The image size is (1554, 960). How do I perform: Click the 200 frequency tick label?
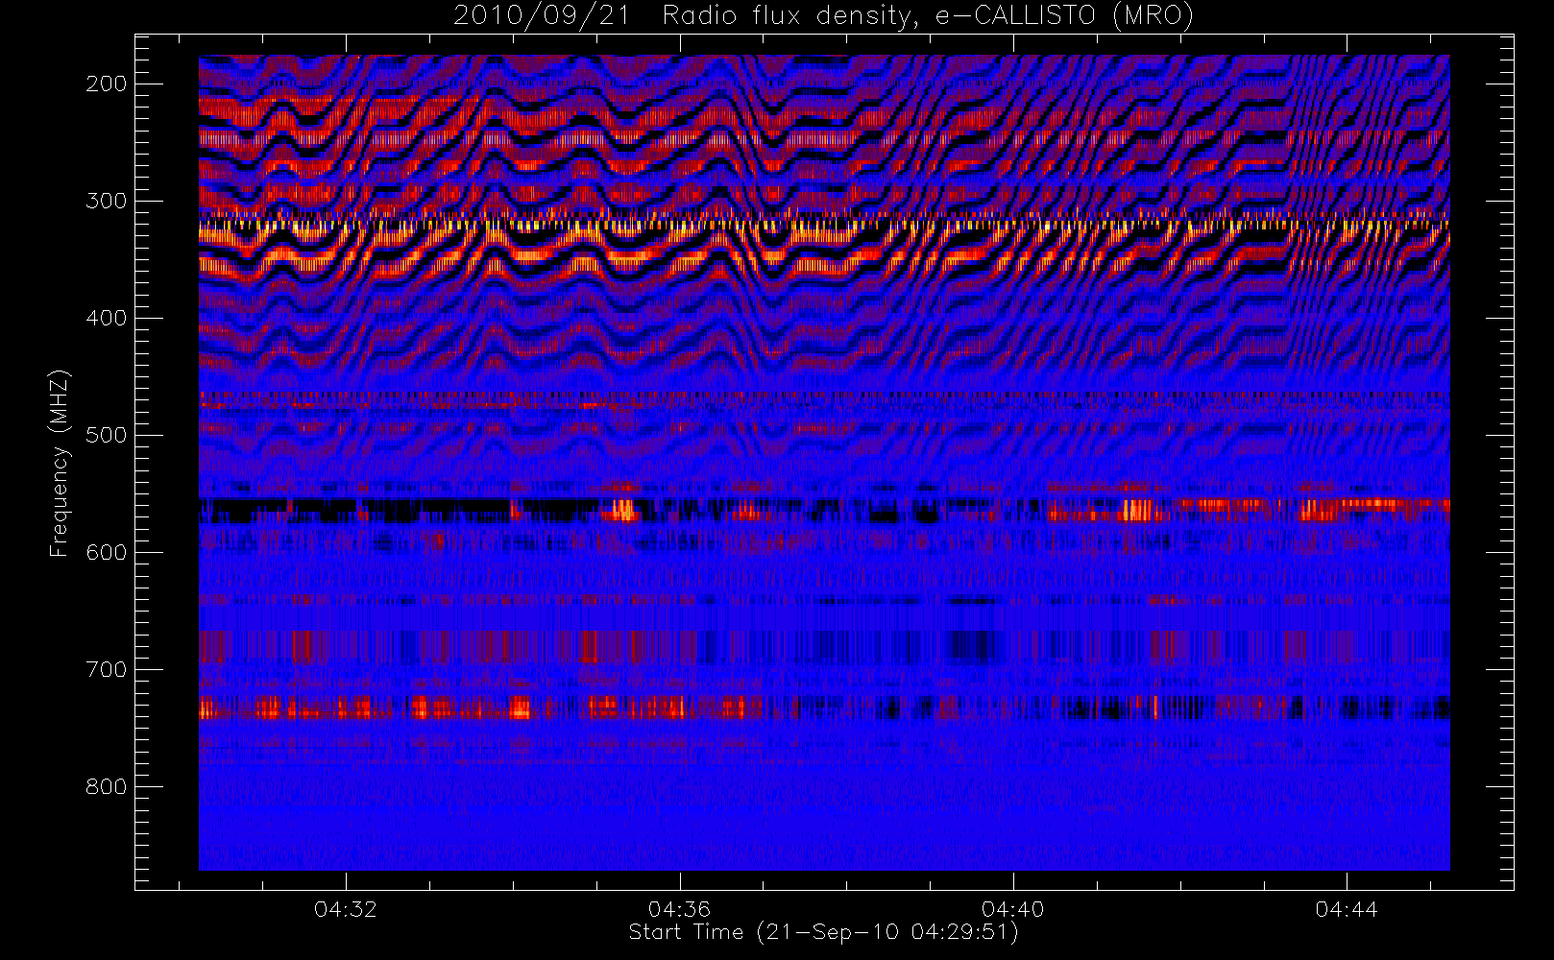[x=107, y=84]
